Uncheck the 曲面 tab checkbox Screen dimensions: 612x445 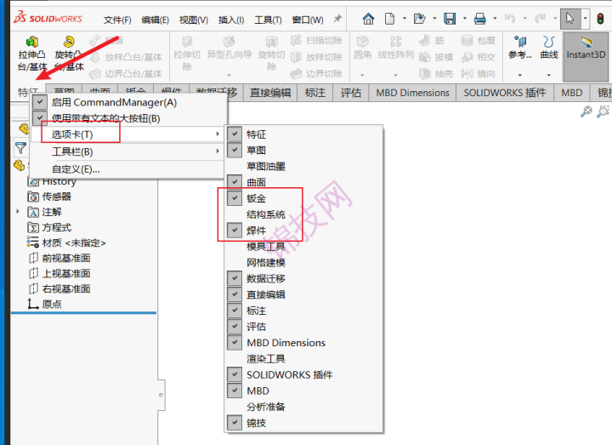(x=235, y=182)
